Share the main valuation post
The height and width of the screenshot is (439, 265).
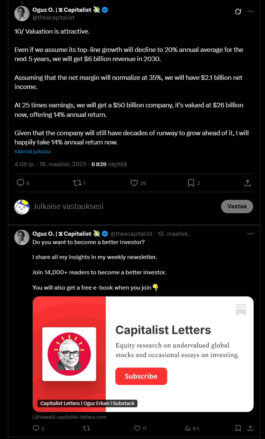(x=247, y=183)
